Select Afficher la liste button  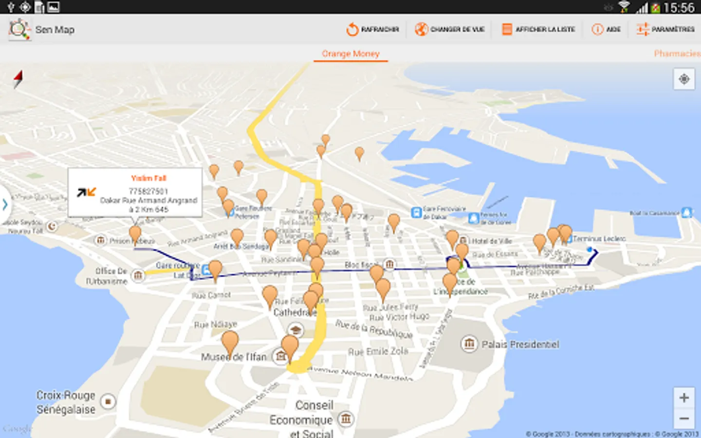tap(538, 29)
